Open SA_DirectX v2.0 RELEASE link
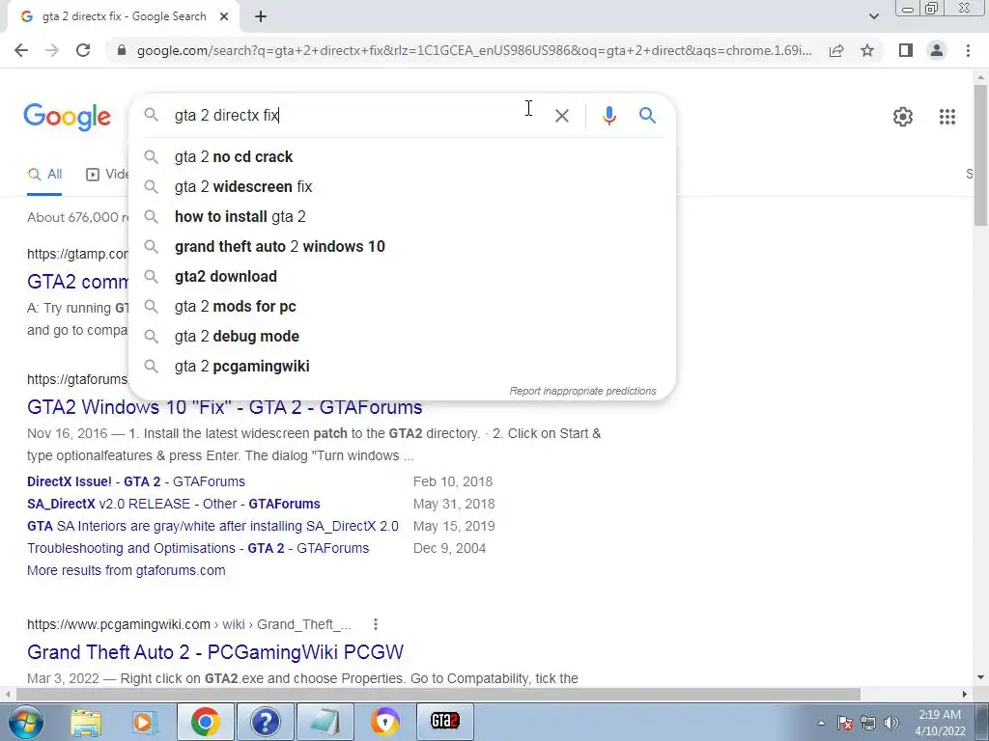This screenshot has width=989, height=741. [174, 504]
